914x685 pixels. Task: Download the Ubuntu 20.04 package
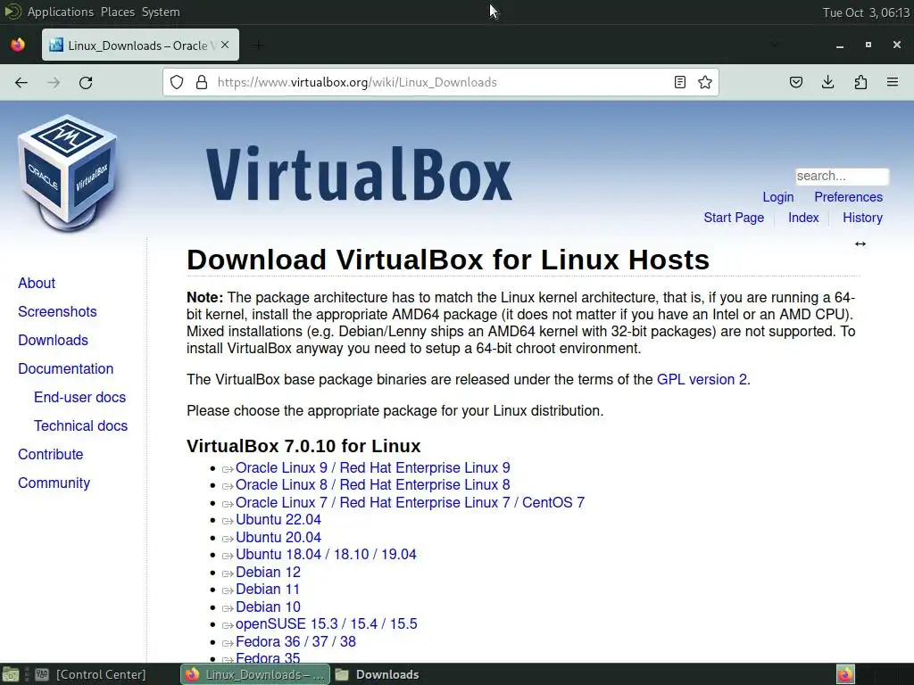(278, 538)
